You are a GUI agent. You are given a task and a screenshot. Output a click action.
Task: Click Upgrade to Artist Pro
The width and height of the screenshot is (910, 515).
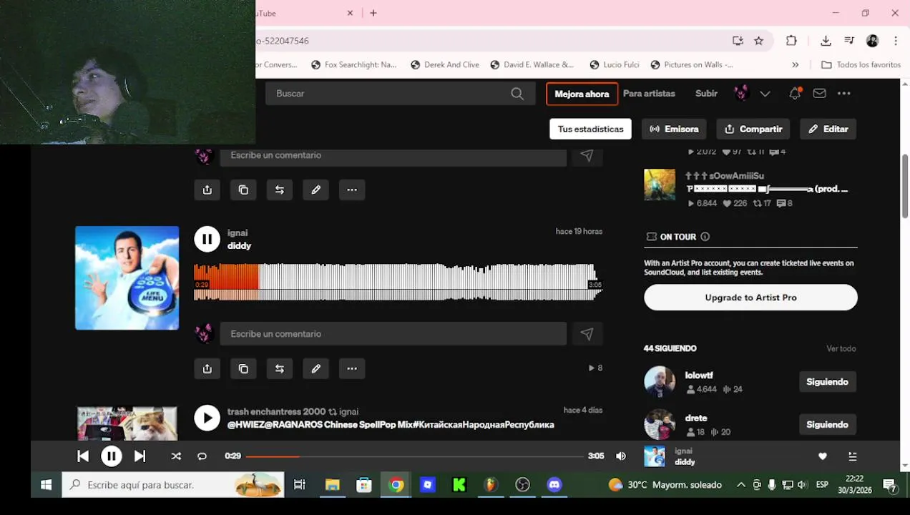point(750,298)
